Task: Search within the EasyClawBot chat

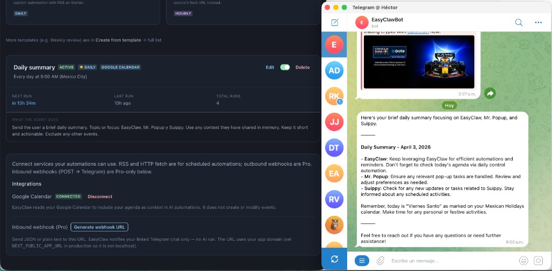Action: 519,23
